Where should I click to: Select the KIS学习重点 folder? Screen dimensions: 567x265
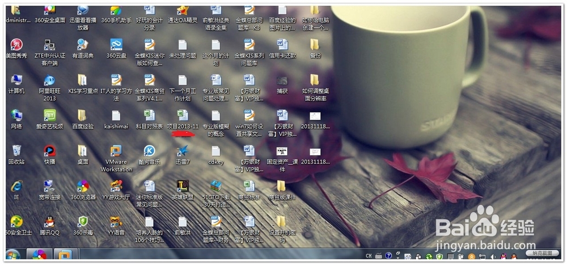coord(83,84)
